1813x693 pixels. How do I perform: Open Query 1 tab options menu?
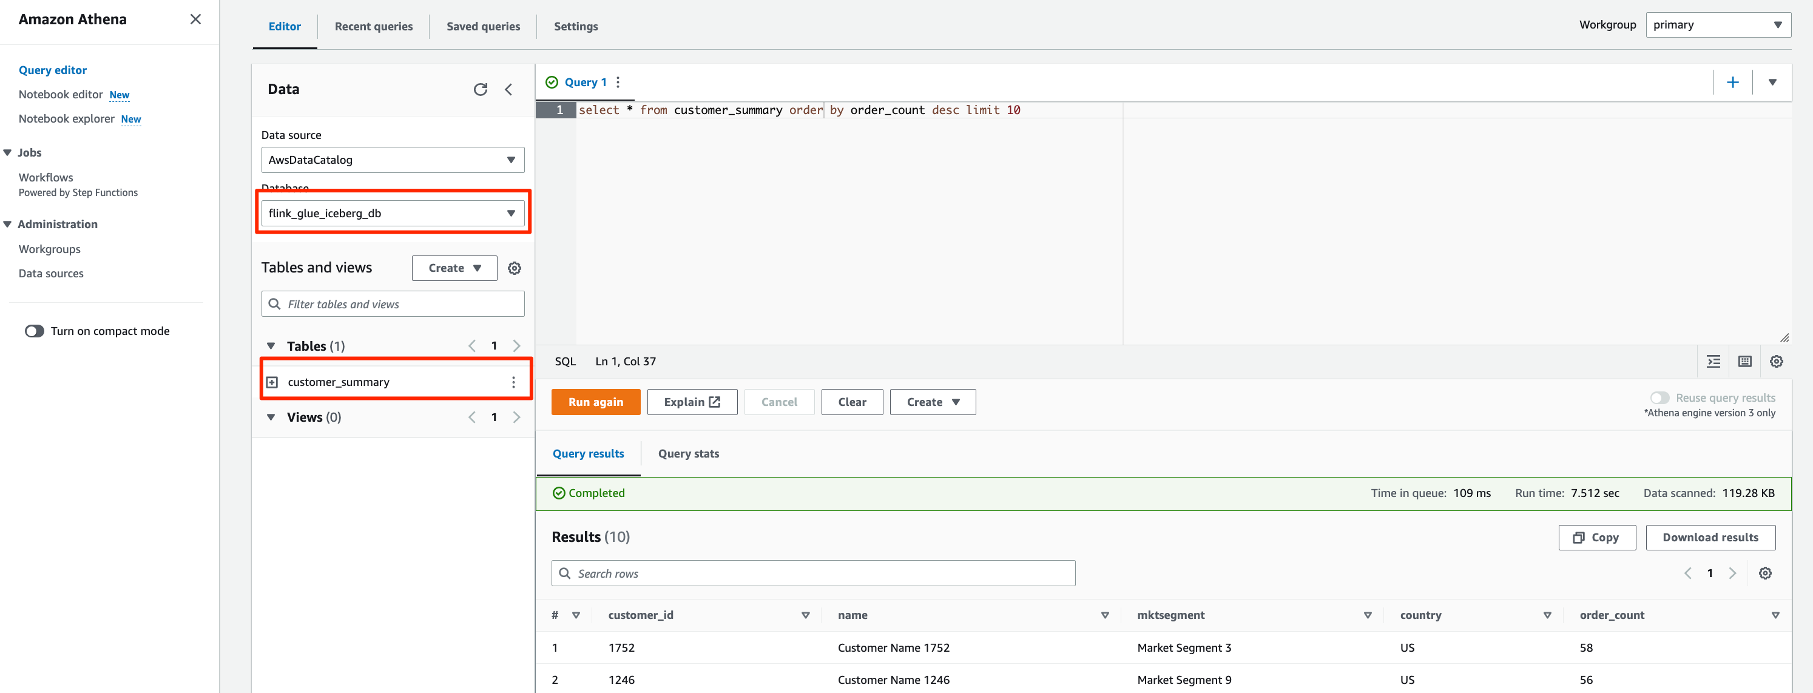tap(618, 83)
